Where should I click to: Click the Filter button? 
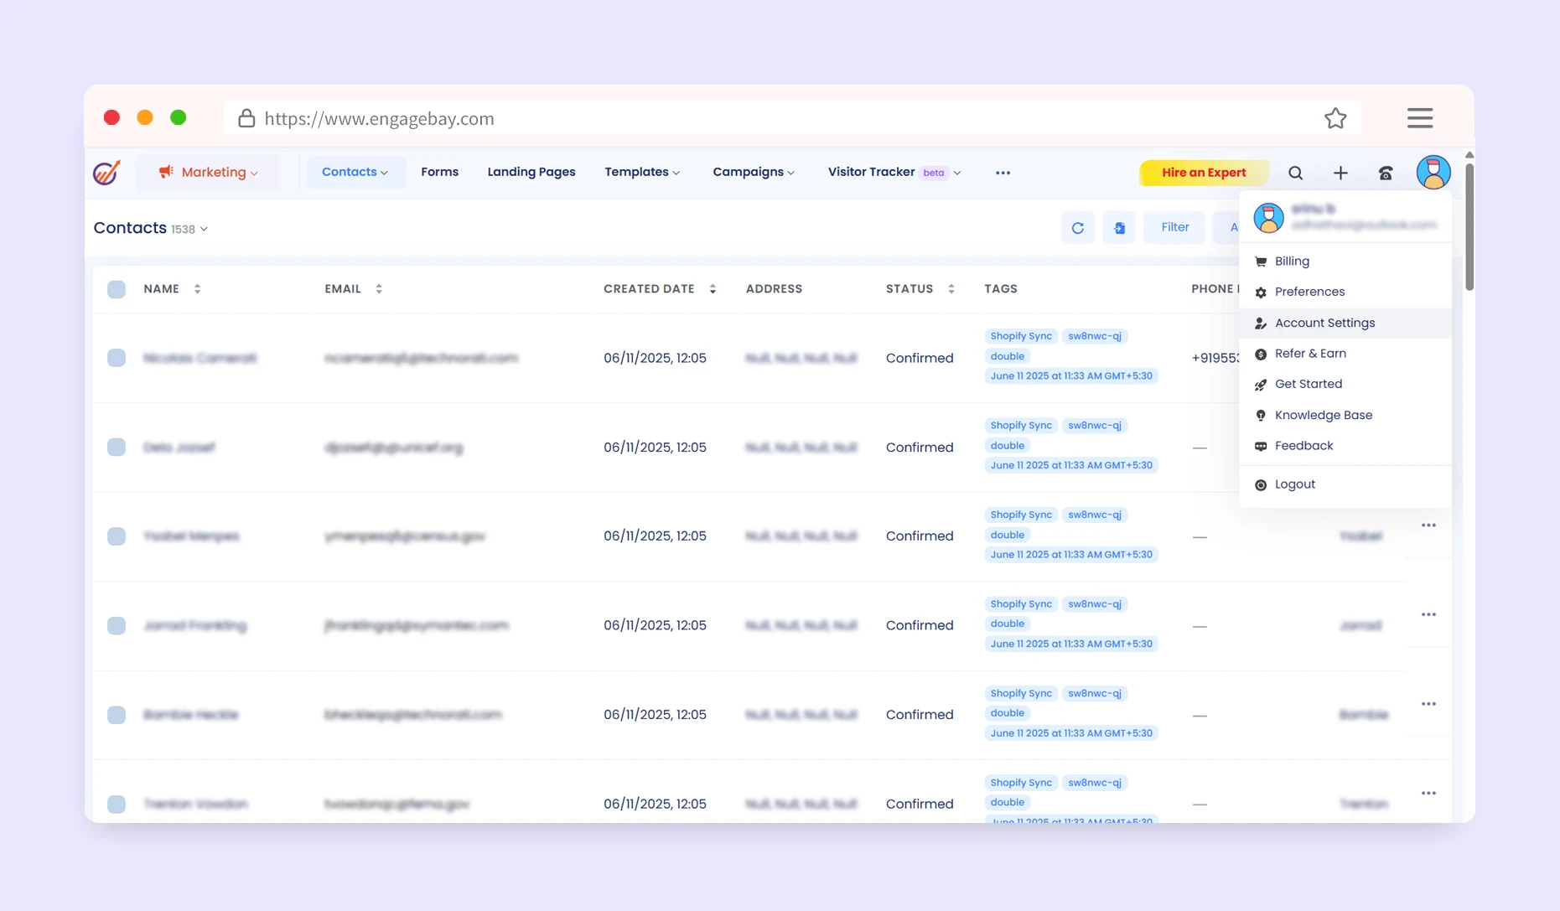pyautogui.click(x=1174, y=227)
